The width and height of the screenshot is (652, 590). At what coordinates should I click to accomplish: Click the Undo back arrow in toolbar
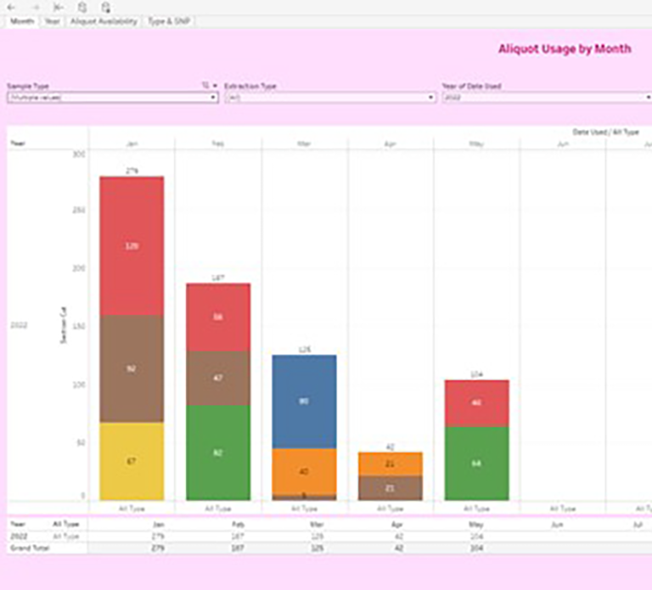10,6
